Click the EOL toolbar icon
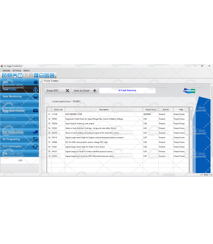Viewport: 213px width, 244px height. click(36, 75)
